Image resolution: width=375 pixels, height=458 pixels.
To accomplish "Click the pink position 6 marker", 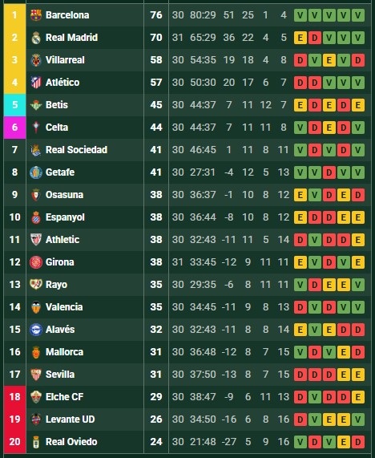I will [x=15, y=128].
